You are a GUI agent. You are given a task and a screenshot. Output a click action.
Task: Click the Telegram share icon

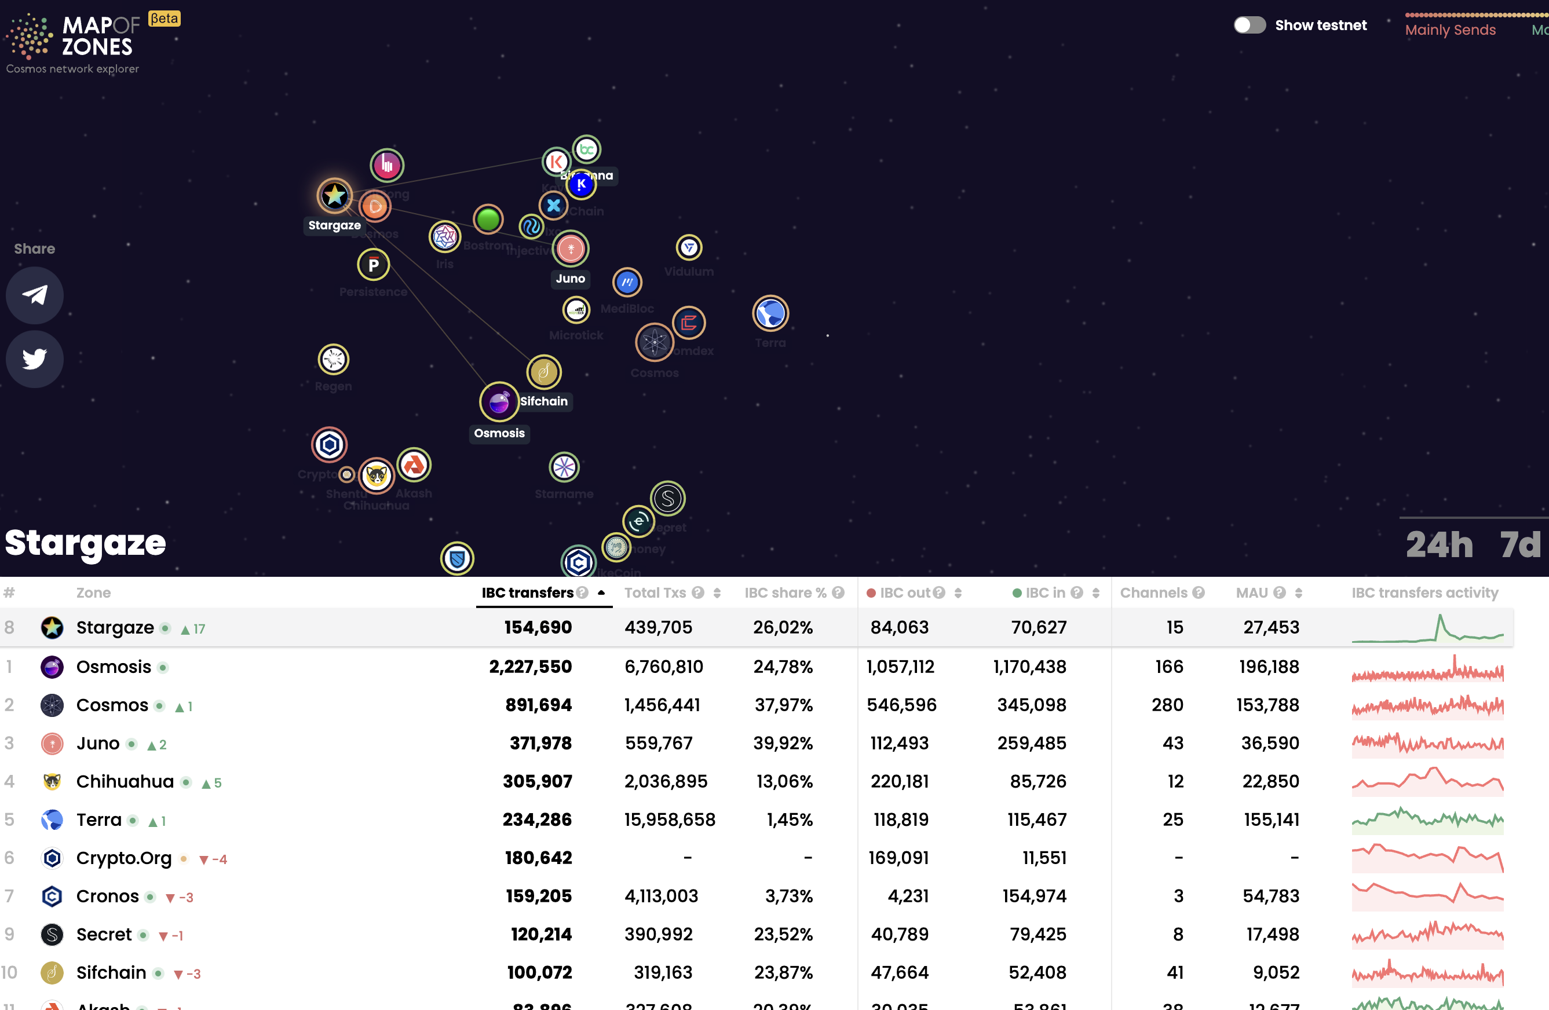(35, 295)
